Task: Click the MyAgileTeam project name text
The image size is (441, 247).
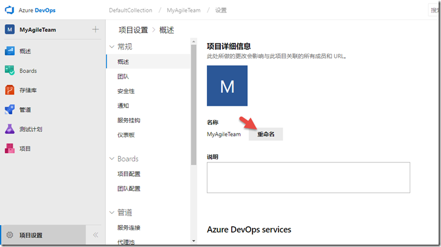Action: pyautogui.click(x=224, y=134)
